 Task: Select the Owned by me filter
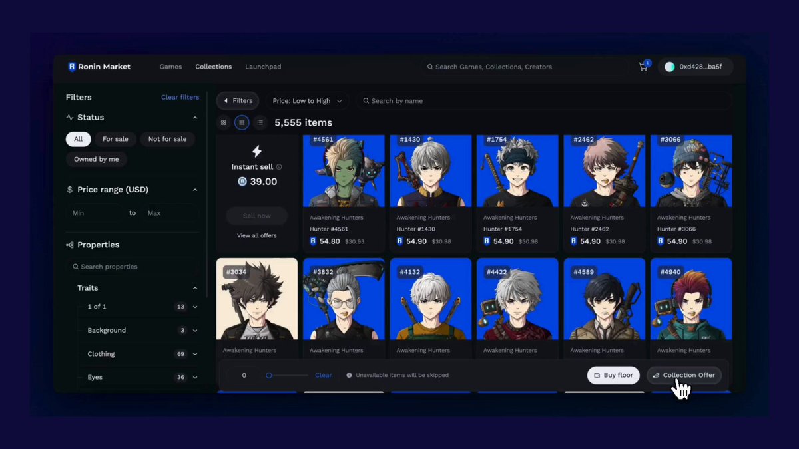(x=97, y=159)
